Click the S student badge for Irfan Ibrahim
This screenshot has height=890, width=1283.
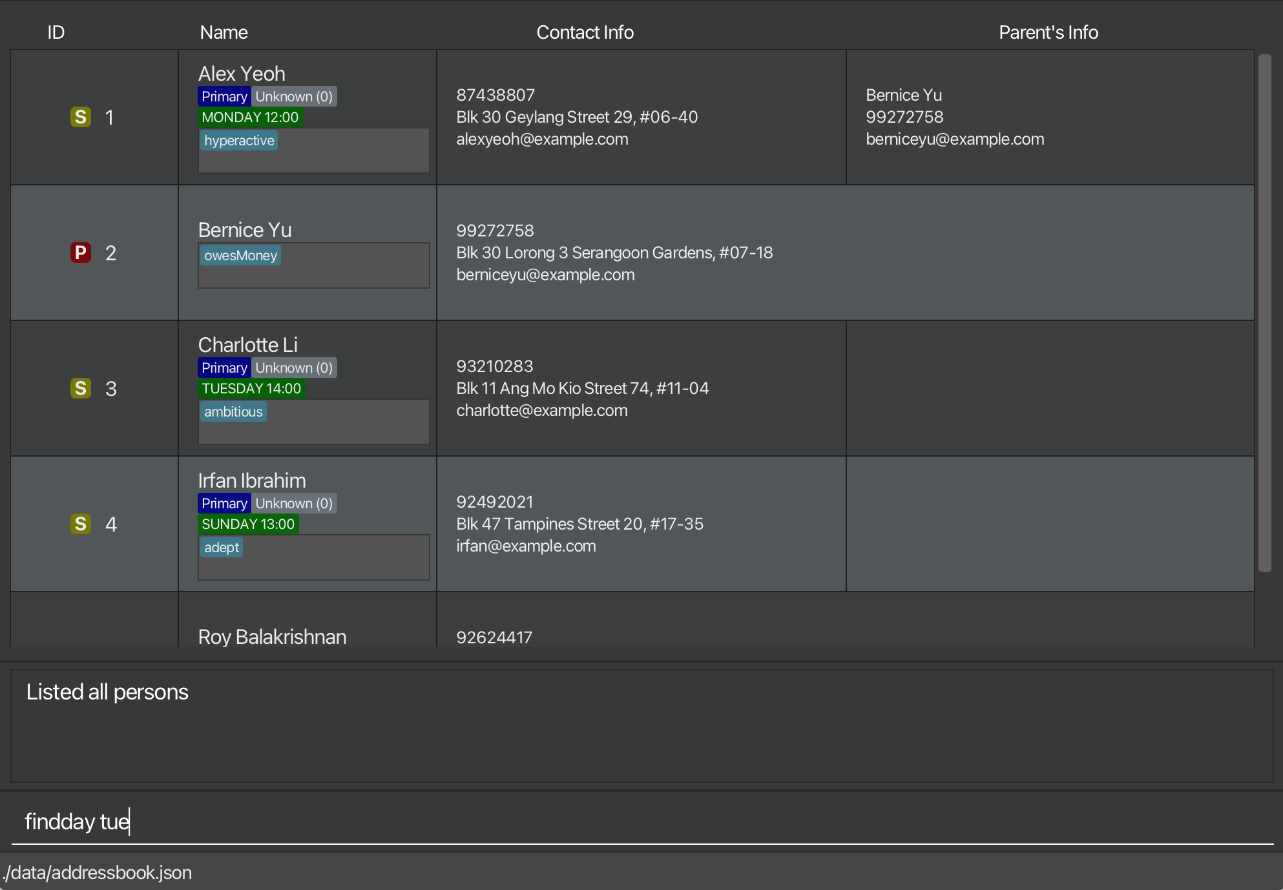coord(81,524)
